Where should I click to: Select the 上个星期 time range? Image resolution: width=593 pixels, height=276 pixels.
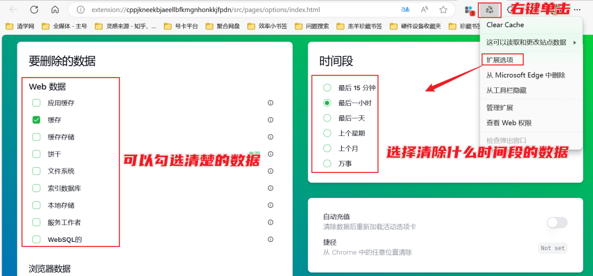point(327,133)
